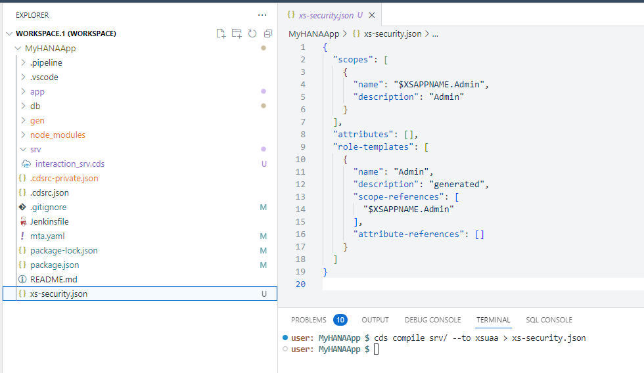
Task: Click the cds compile command in terminal
Action: pyautogui.click(x=480, y=338)
